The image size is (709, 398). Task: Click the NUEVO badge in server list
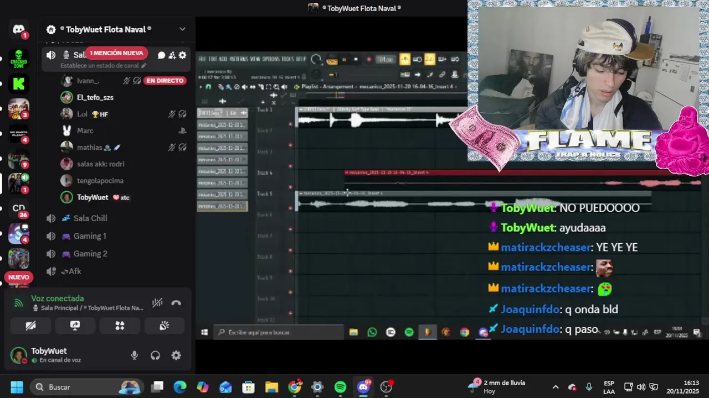pos(18,277)
